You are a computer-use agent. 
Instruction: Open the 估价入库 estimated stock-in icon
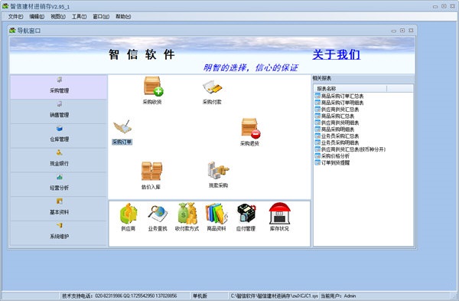click(x=151, y=171)
